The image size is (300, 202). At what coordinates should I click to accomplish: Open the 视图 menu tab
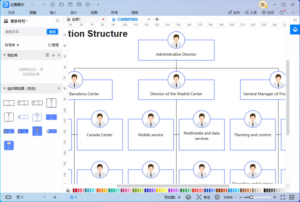[x=94, y=13]
